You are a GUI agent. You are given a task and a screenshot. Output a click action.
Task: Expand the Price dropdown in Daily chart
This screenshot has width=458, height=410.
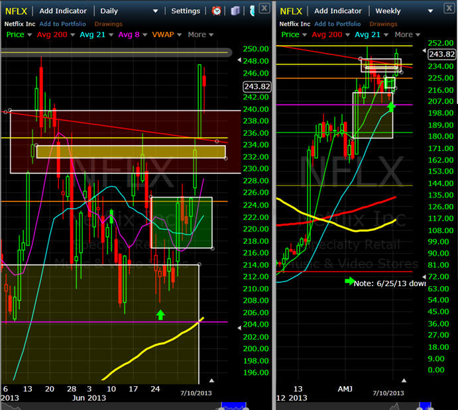pyautogui.click(x=29, y=34)
